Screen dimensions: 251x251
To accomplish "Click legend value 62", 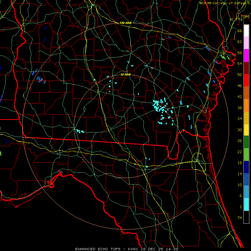I will [x=240, y=42].
